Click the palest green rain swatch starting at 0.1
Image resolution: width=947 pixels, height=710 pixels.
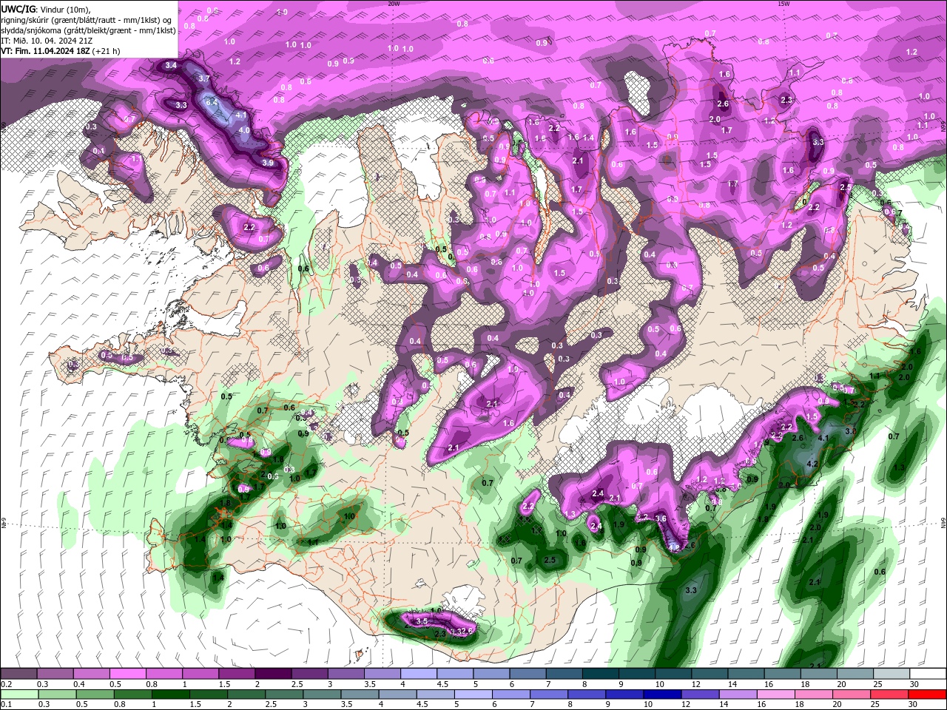19,694
